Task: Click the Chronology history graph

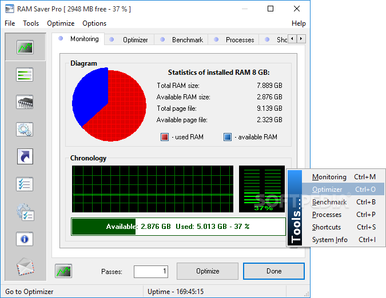Action: click(153, 188)
